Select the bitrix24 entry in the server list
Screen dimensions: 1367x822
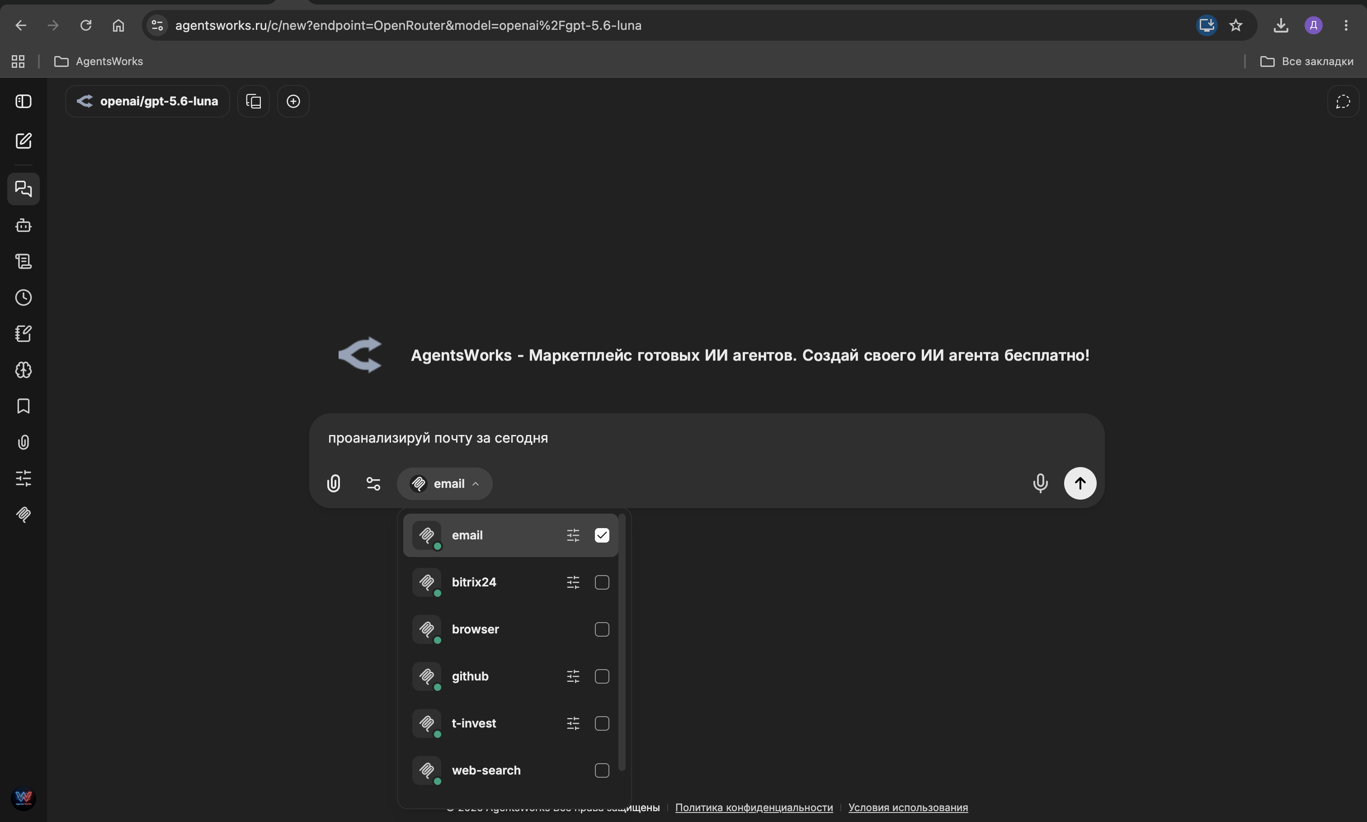(x=510, y=582)
